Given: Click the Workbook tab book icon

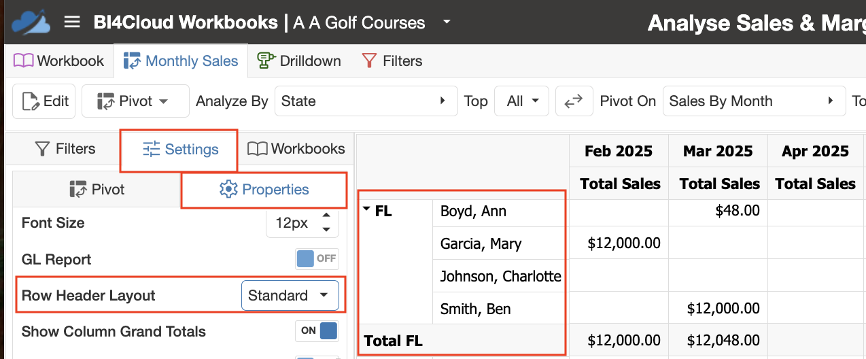Looking at the screenshot, I should [x=24, y=61].
